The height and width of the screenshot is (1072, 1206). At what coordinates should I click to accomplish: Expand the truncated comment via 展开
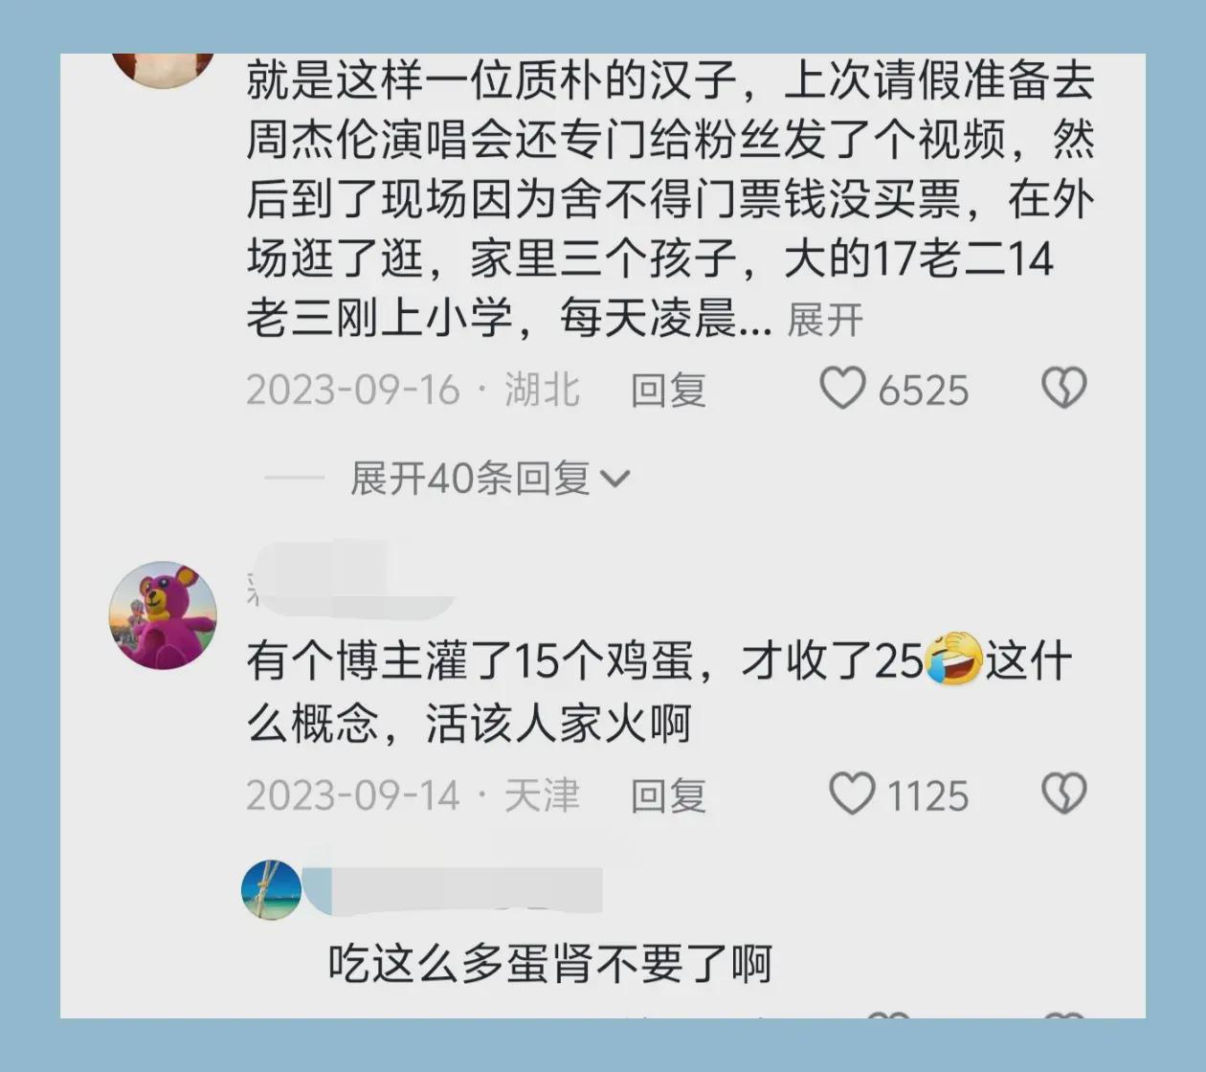825,320
